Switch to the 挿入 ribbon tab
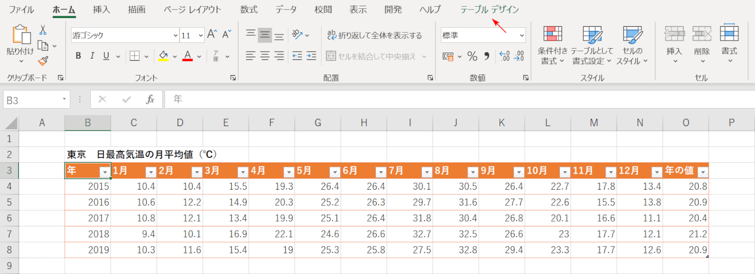755x274 pixels. point(101,9)
